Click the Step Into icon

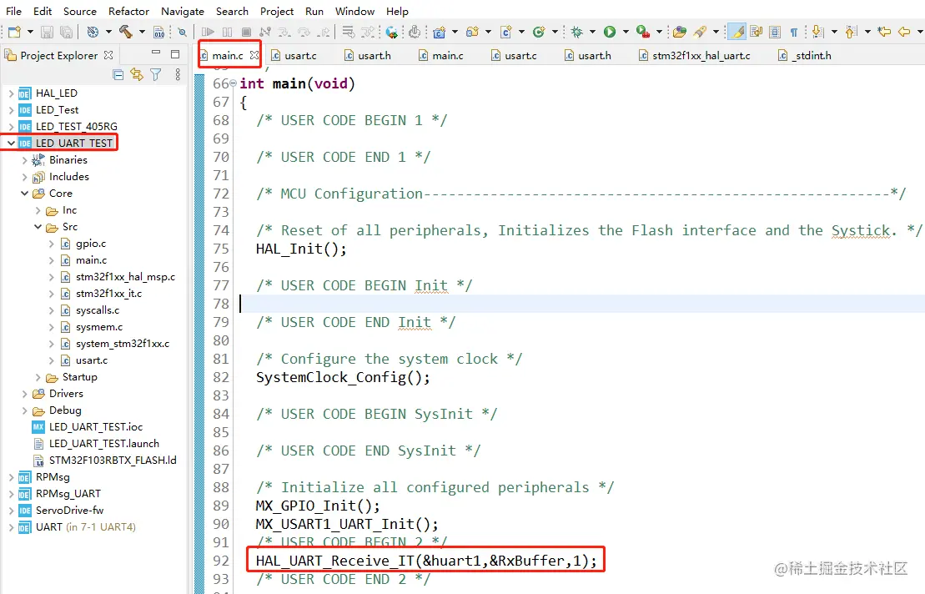284,32
